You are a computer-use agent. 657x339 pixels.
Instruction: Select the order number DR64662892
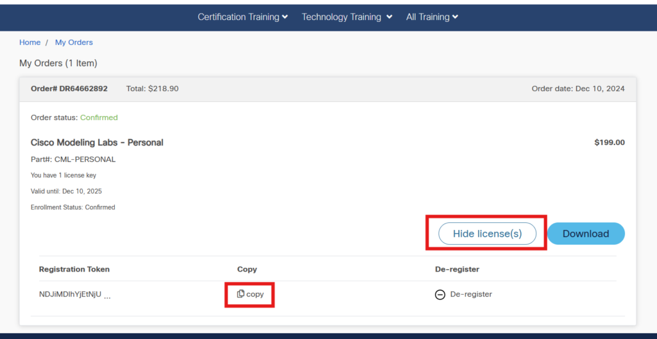pyautogui.click(x=69, y=89)
